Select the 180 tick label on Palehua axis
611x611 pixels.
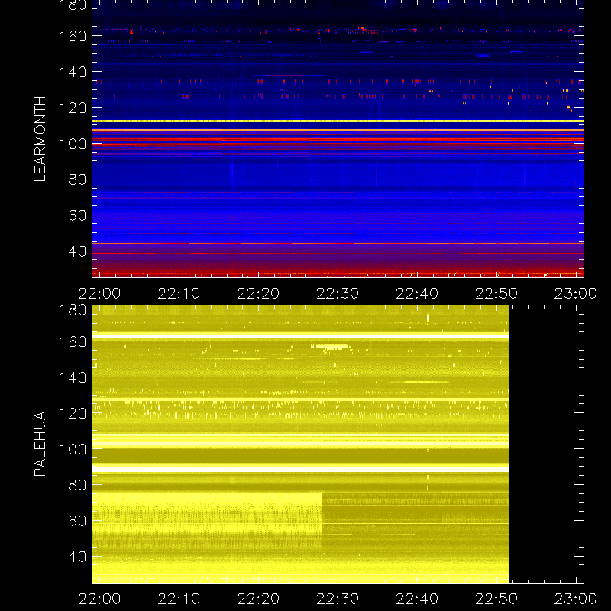tap(73, 311)
